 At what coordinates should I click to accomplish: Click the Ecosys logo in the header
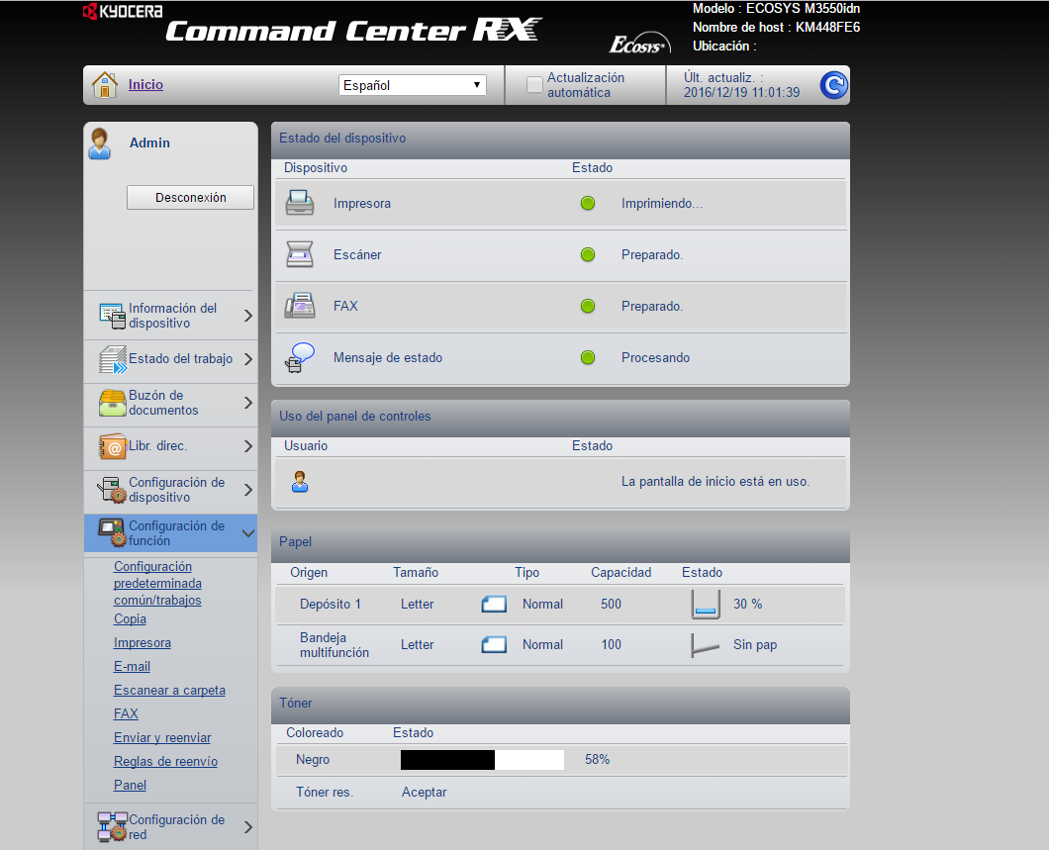pyautogui.click(x=639, y=43)
